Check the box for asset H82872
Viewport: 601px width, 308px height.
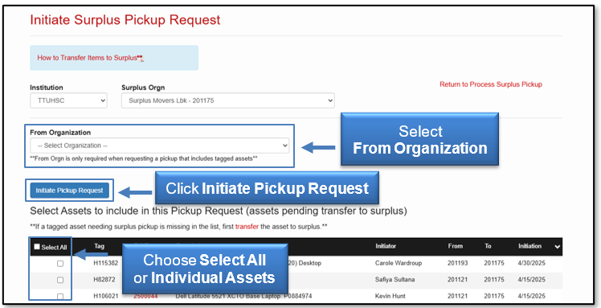coord(60,280)
